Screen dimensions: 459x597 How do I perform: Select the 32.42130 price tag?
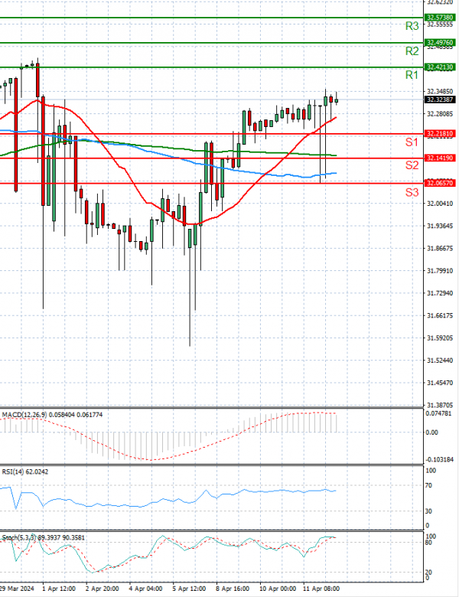440,67
